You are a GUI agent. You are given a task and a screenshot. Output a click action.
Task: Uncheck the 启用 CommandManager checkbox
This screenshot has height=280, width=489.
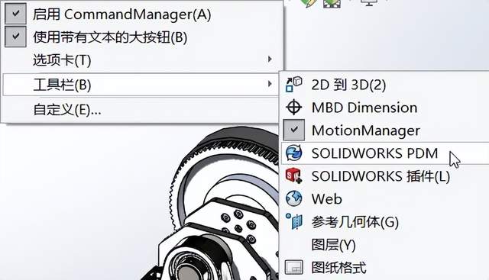pyautogui.click(x=15, y=14)
